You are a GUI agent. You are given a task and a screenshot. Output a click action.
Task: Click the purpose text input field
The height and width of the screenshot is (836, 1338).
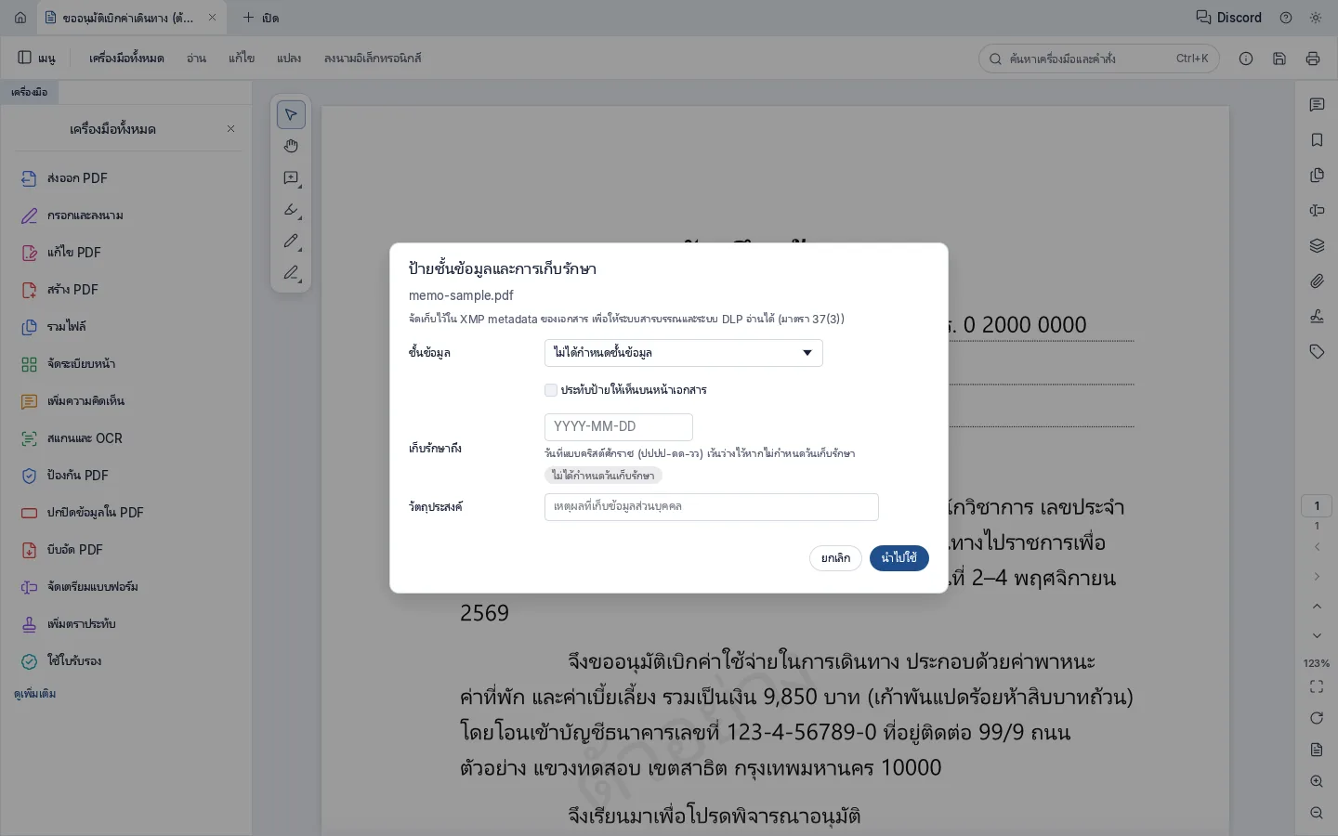pyautogui.click(x=712, y=507)
